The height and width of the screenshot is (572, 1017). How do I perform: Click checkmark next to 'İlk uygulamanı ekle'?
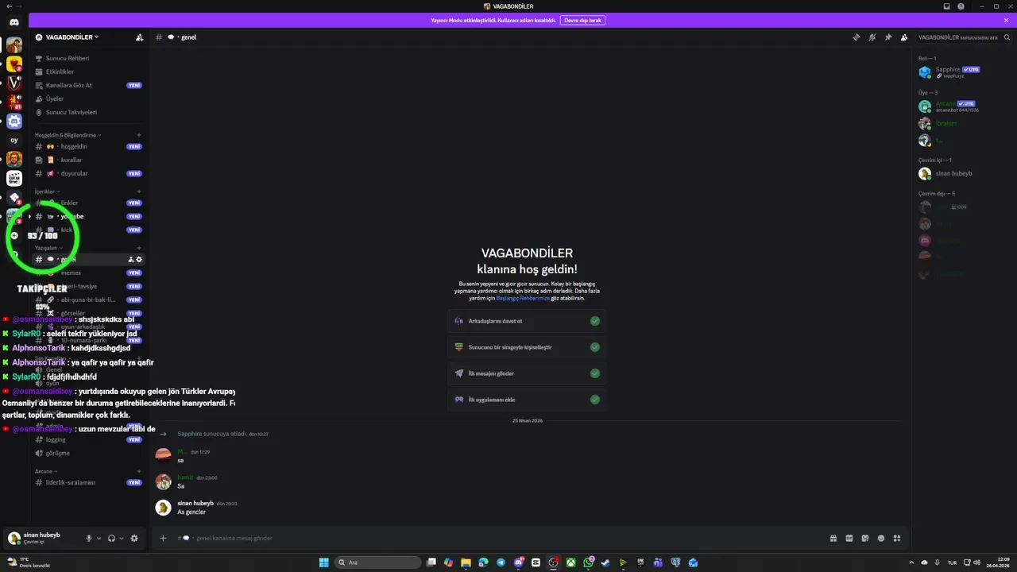(x=595, y=400)
